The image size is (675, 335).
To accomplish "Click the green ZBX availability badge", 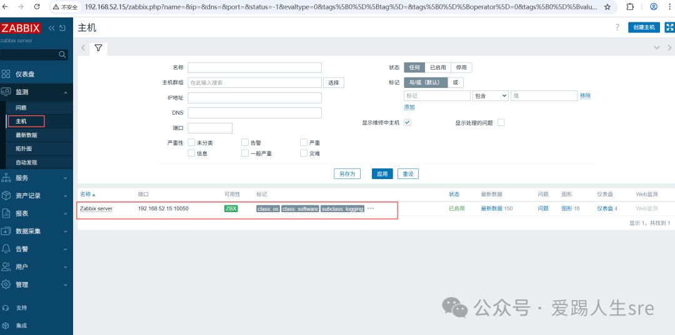I will click(x=231, y=208).
